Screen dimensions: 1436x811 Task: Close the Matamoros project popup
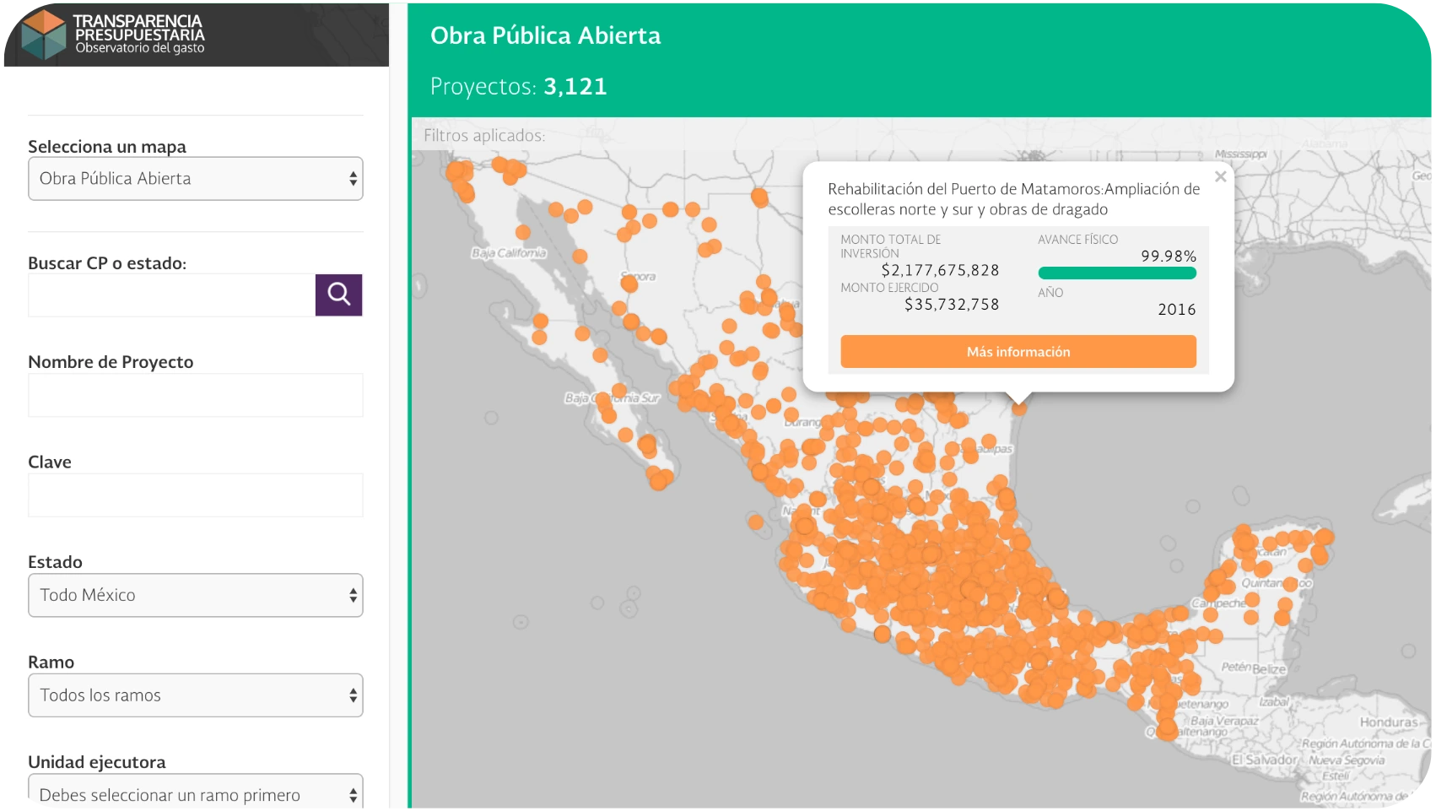[x=1220, y=177]
